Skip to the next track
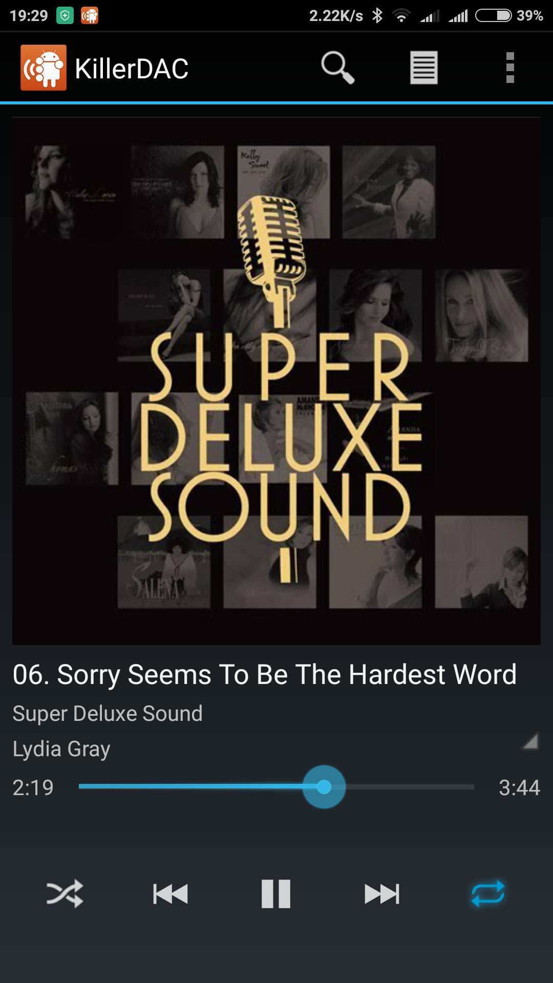 pyautogui.click(x=382, y=894)
